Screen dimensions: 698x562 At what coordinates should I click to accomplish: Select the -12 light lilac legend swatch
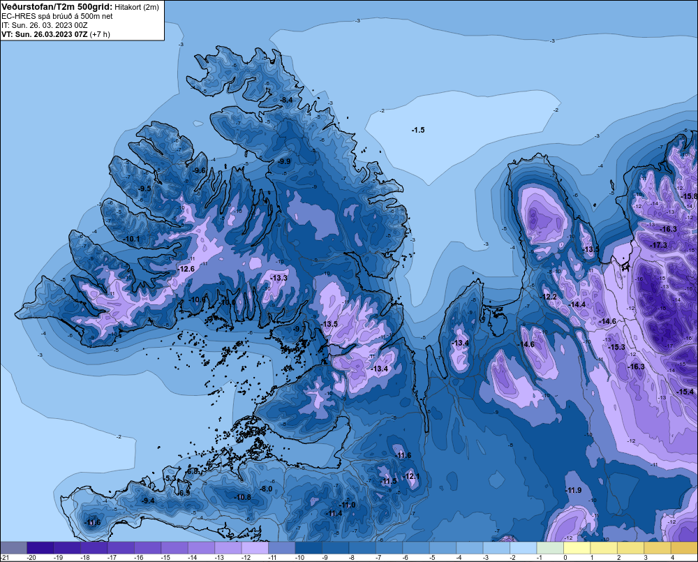(255, 547)
